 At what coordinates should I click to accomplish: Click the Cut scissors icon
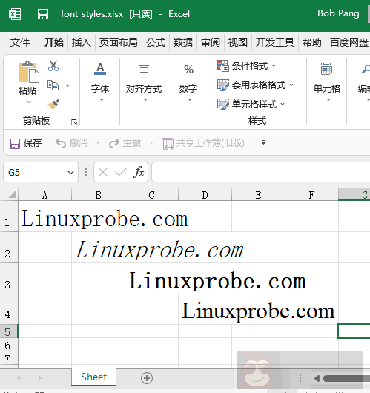53,66
